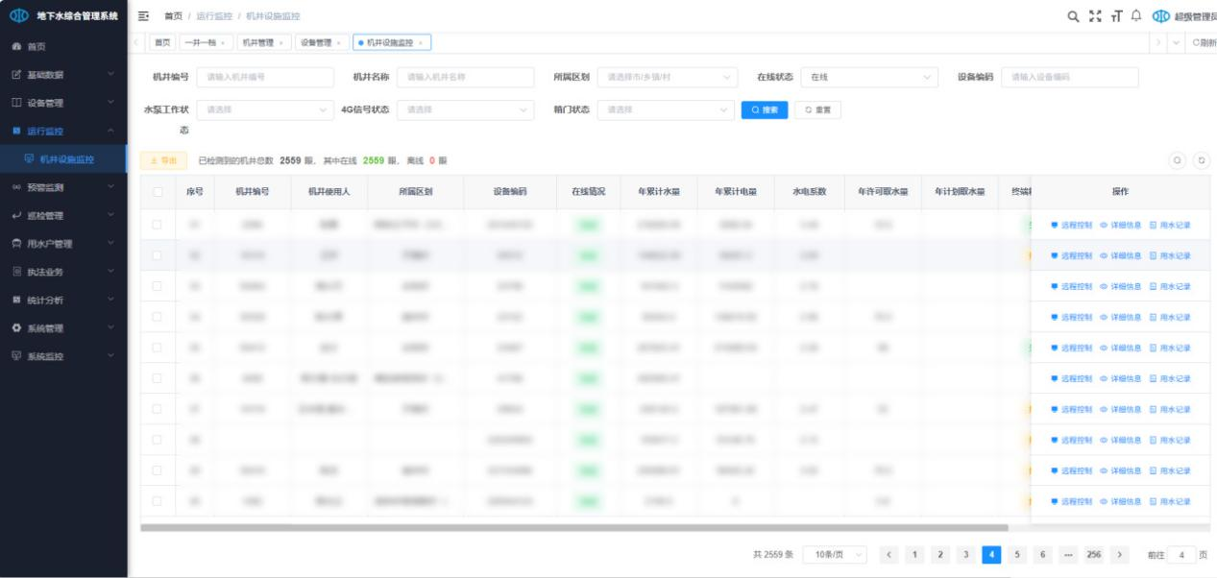Move the table's horizontal scrollbar
This screenshot has height=578, width=1217.
[573, 527]
